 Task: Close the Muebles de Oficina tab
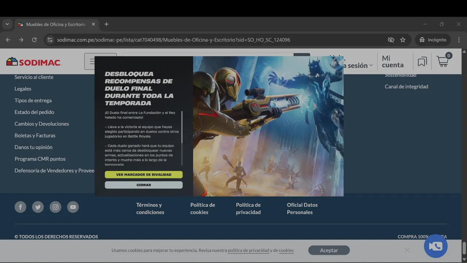coord(93,24)
